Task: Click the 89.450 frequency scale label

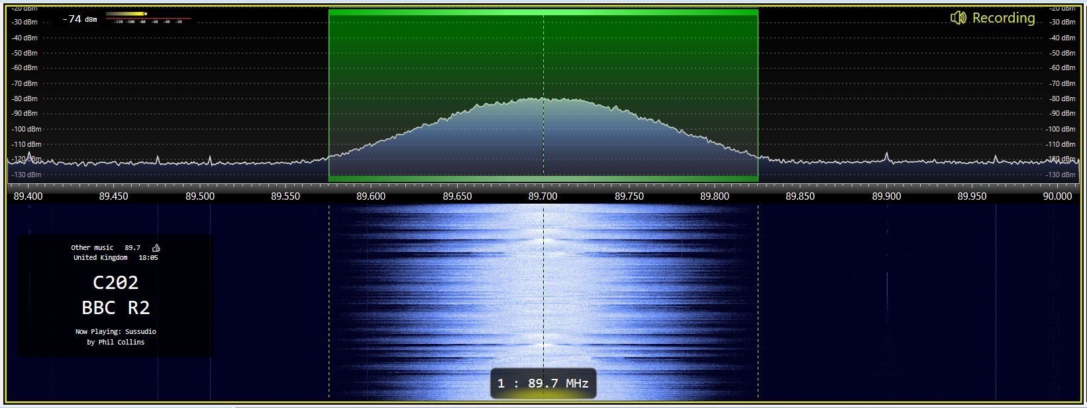Action: [114, 196]
